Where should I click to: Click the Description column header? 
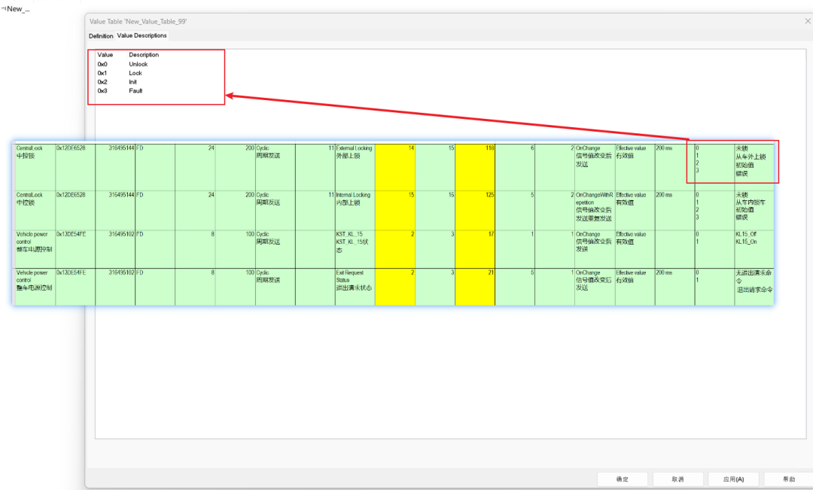(144, 55)
